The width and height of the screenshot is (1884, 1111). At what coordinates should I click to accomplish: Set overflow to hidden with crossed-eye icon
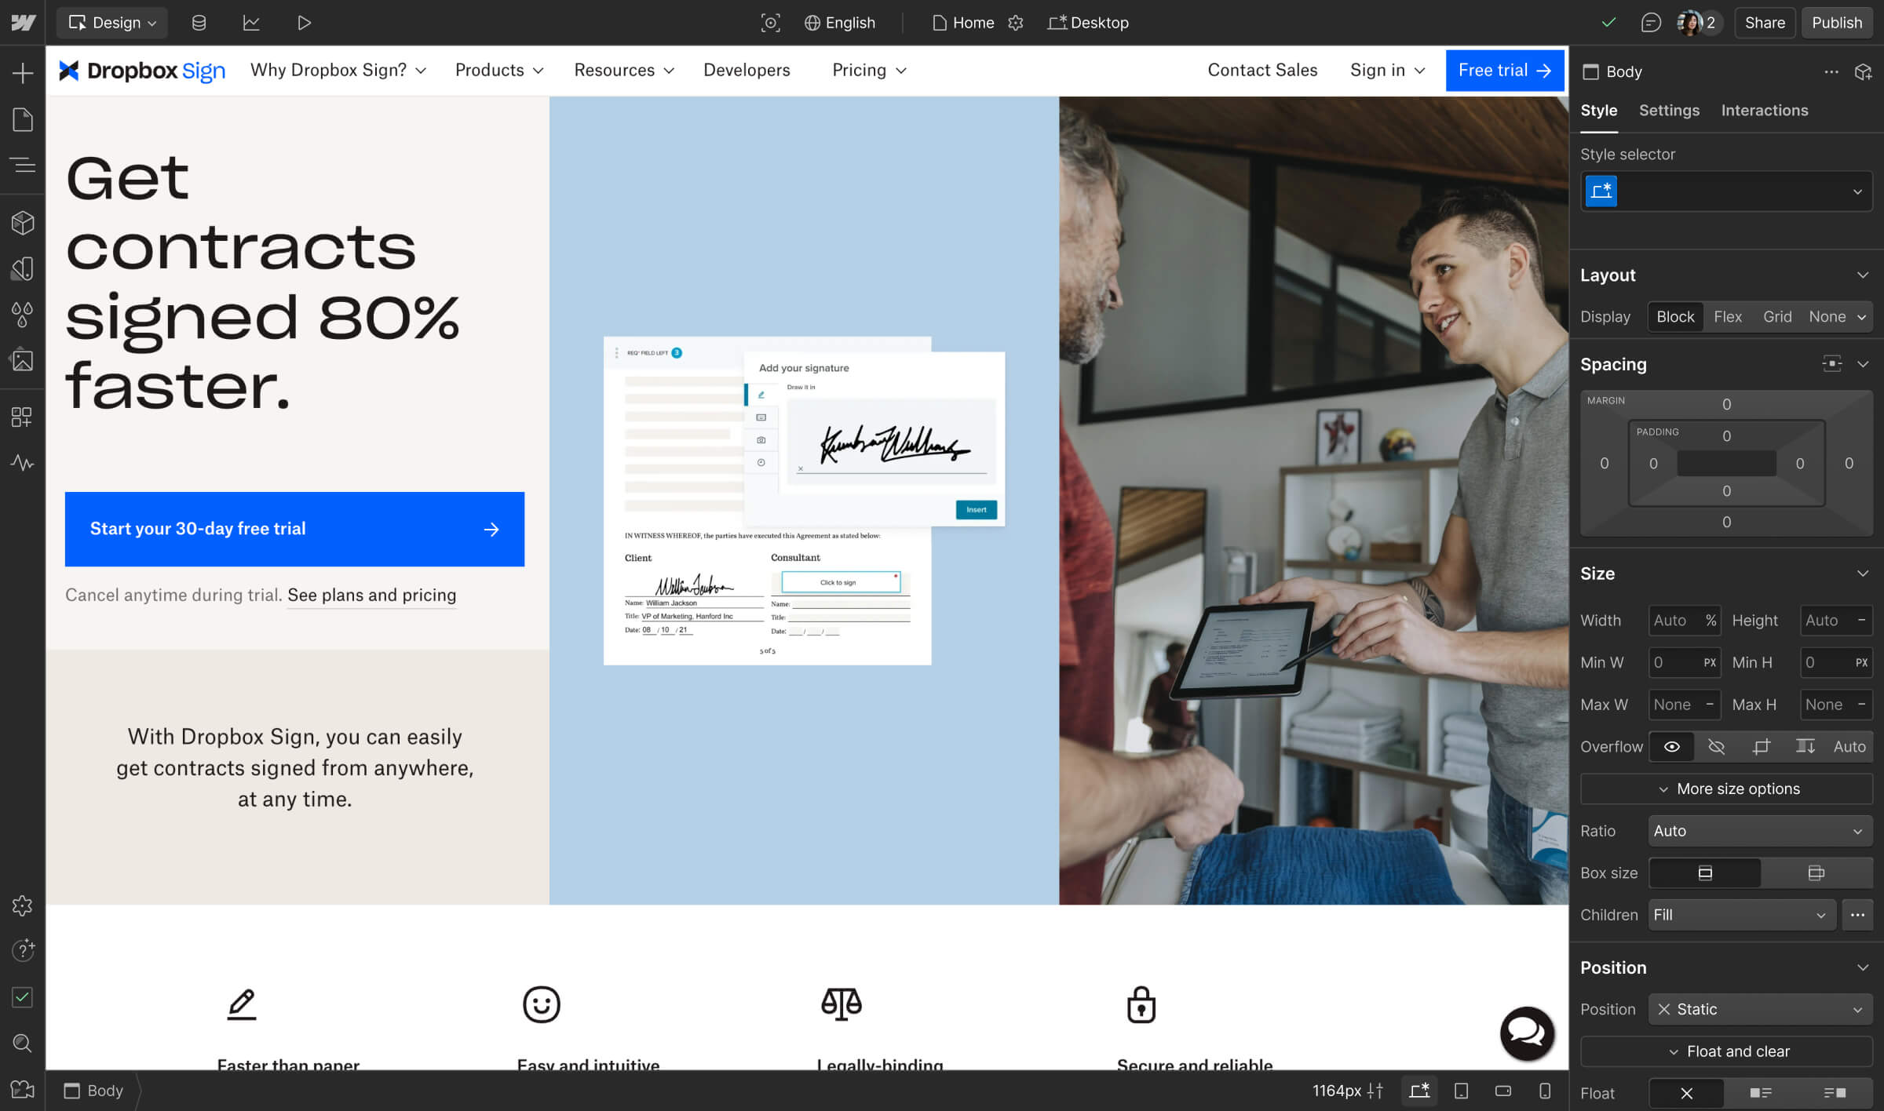(1716, 746)
